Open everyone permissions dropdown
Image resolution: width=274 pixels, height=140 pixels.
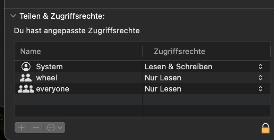(x=260, y=89)
